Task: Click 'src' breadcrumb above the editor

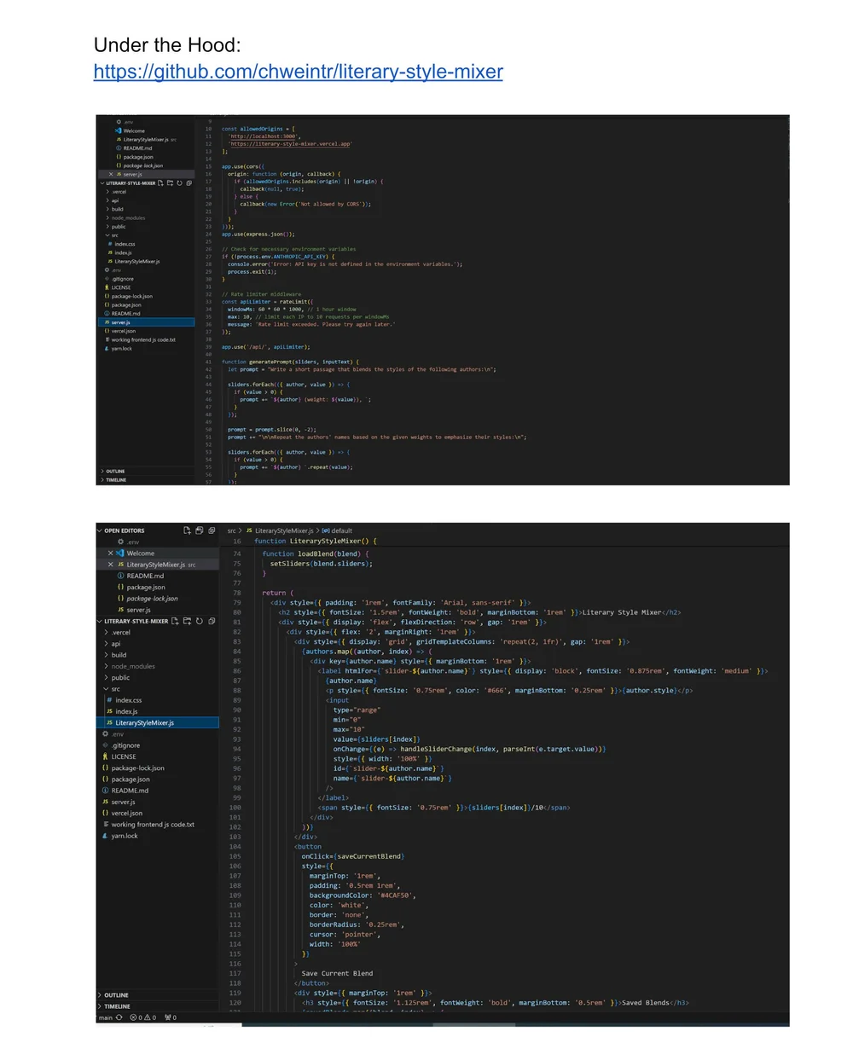Action: pyautogui.click(x=231, y=530)
